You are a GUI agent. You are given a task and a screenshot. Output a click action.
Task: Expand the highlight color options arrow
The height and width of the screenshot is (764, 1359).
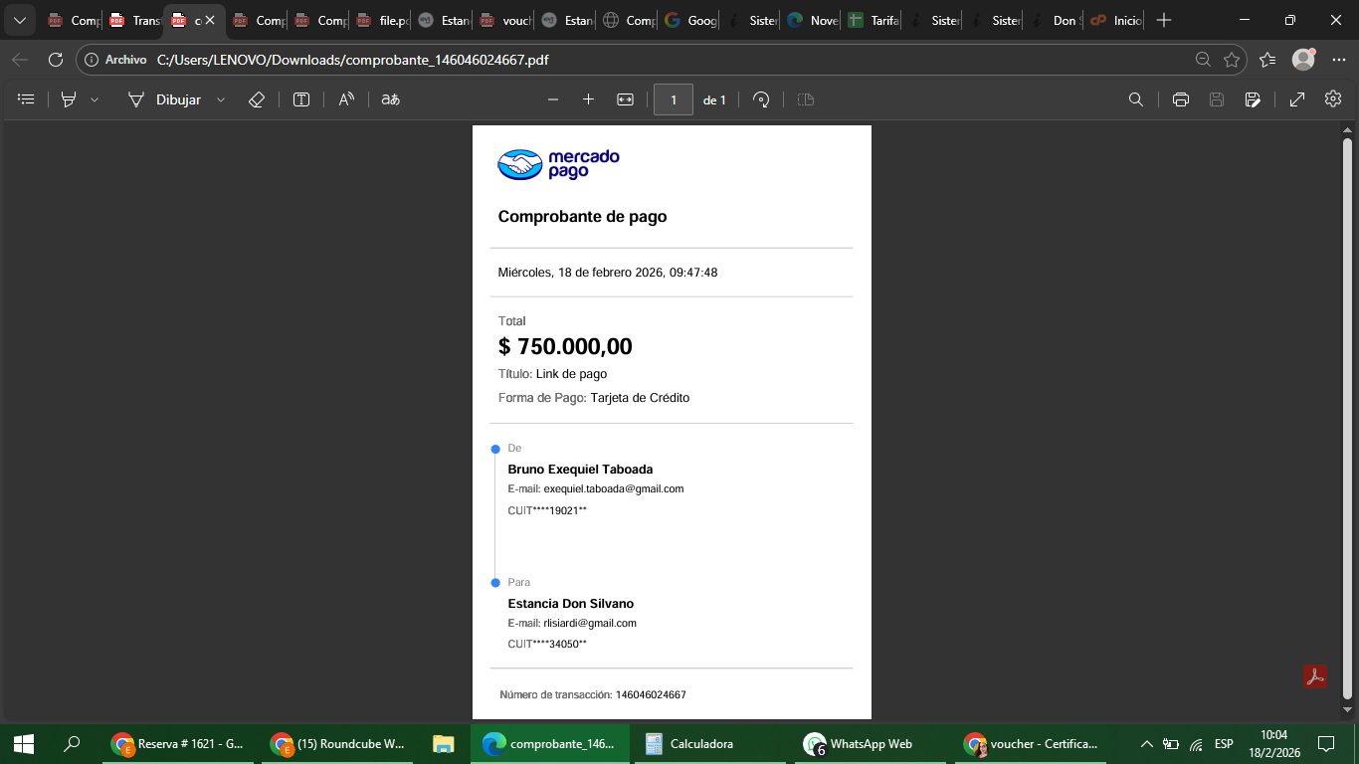(95, 99)
